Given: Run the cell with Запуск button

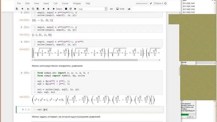Looking at the screenshot, I should point(58,9).
